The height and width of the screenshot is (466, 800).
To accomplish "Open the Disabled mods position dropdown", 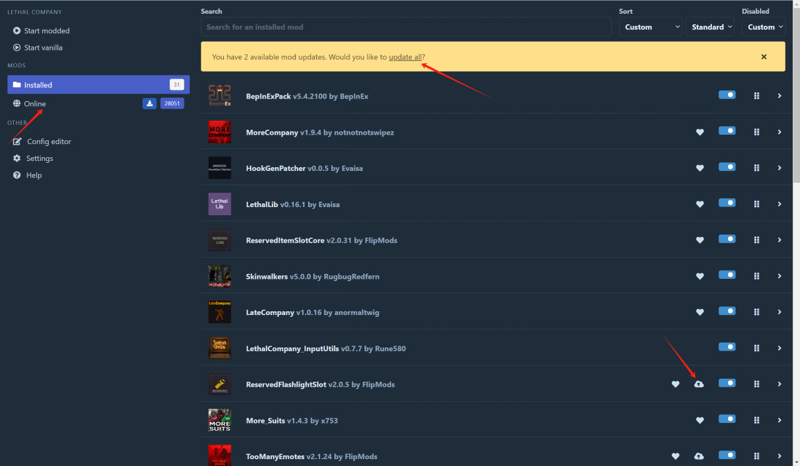I will click(x=764, y=27).
